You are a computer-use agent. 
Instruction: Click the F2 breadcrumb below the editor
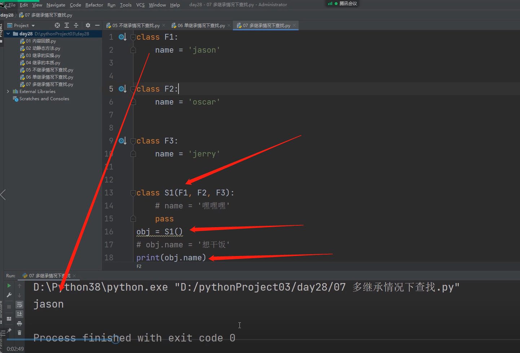(139, 266)
